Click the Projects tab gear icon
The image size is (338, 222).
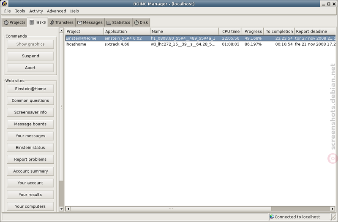click(x=6, y=22)
